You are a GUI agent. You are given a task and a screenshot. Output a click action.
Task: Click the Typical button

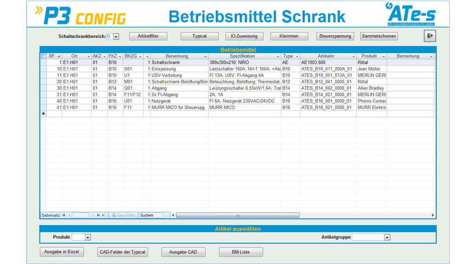[x=199, y=36]
